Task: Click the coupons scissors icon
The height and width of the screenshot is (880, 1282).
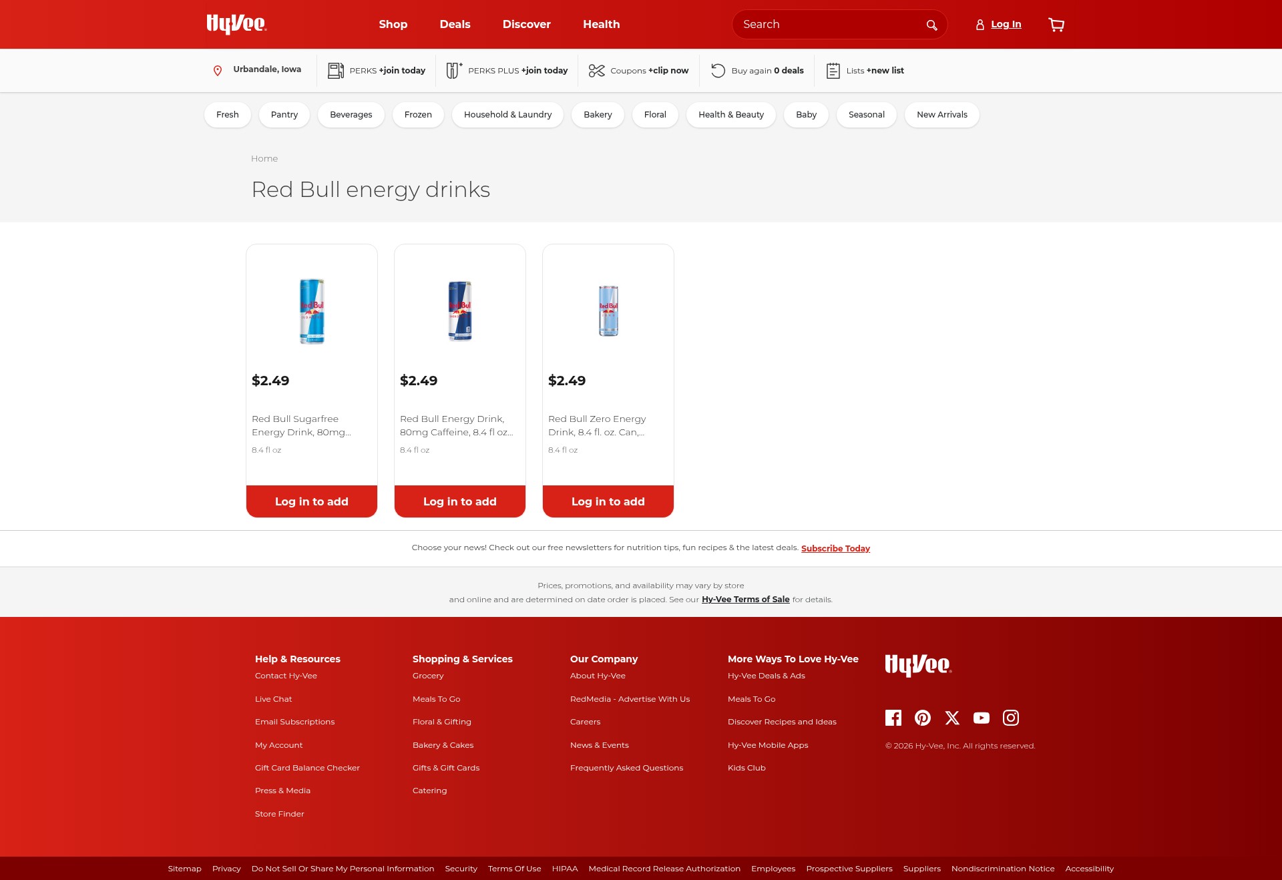Action: 597,71
